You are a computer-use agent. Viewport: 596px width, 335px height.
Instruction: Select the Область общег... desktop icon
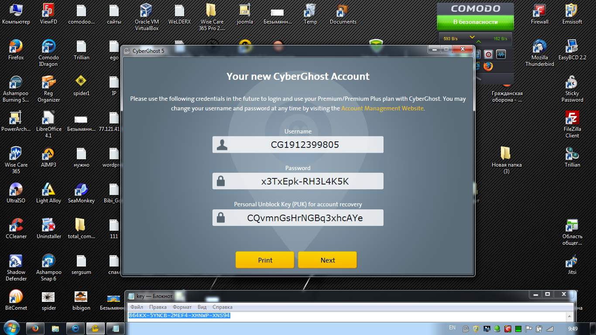(x=572, y=232)
